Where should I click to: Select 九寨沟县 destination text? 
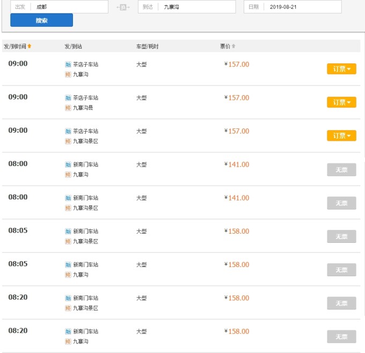click(x=83, y=107)
